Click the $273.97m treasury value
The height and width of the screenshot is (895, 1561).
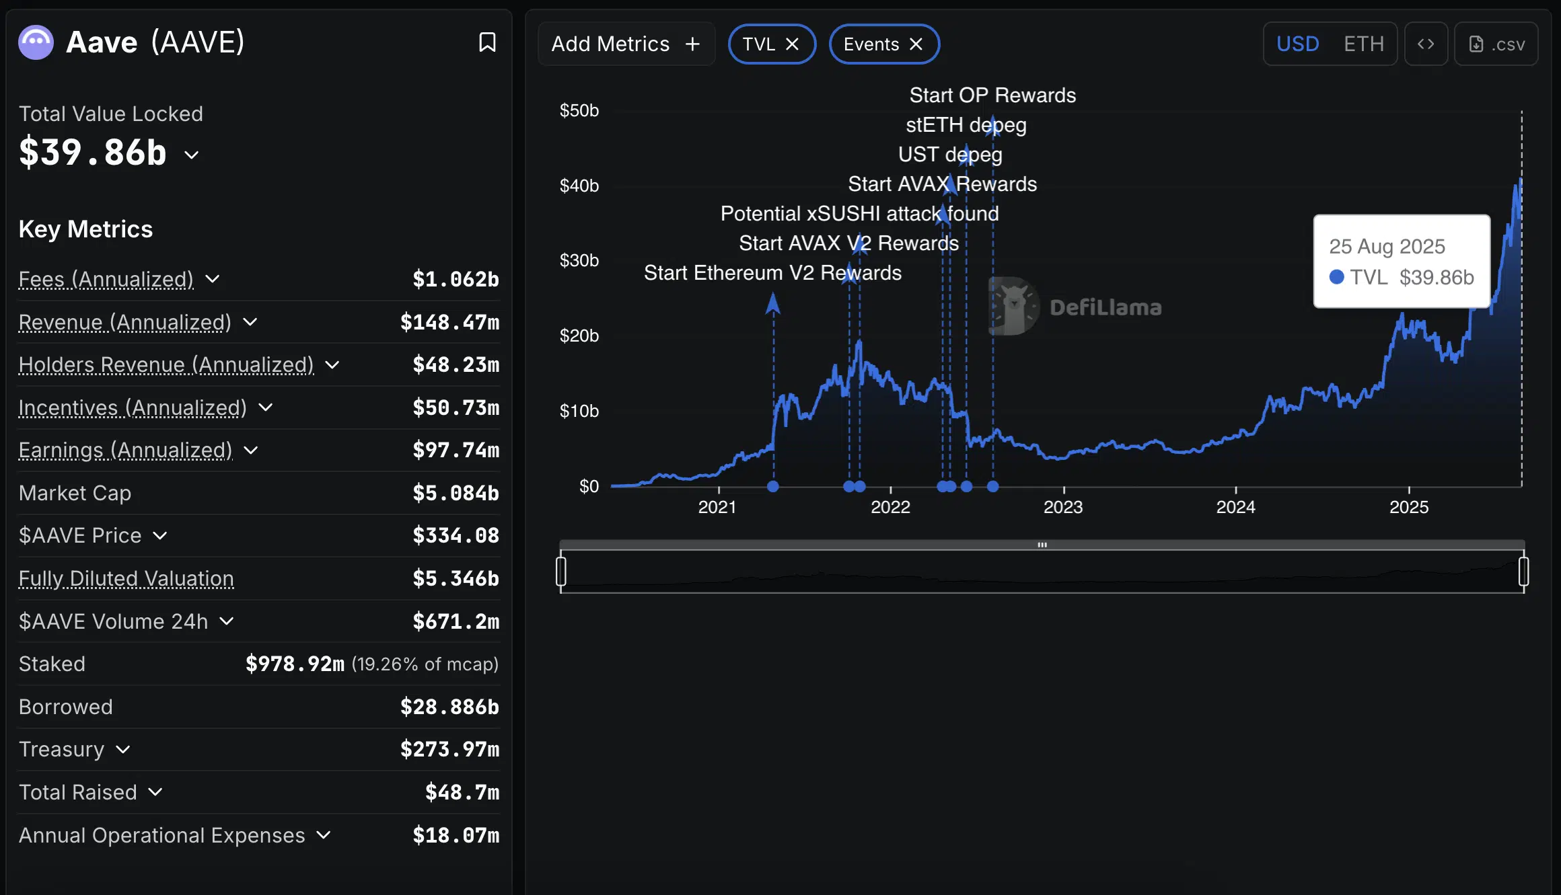(449, 749)
